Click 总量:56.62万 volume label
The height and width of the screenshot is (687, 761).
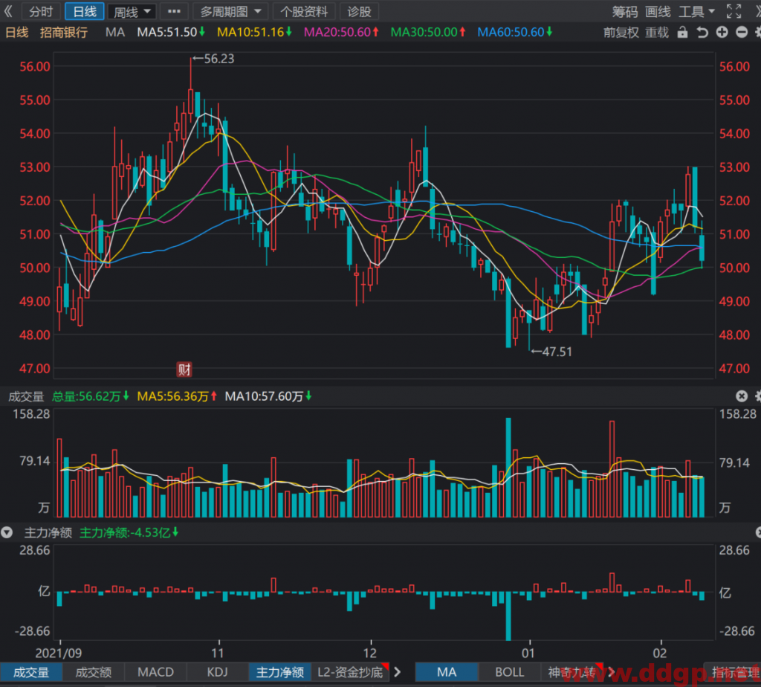(90, 397)
